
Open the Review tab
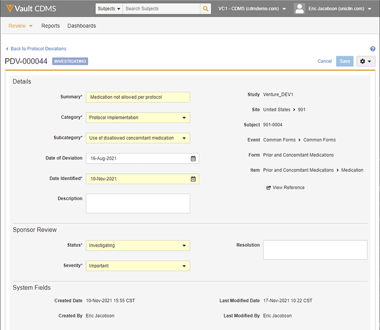point(21,26)
